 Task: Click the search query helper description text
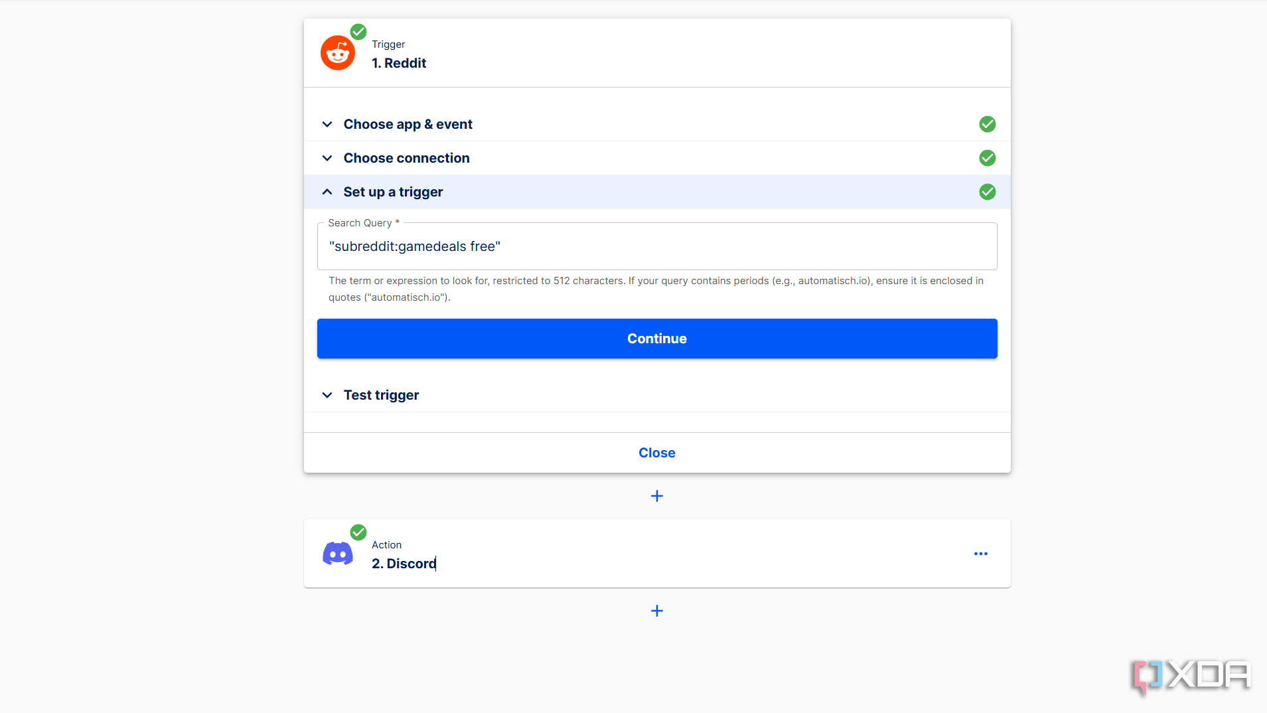656,289
